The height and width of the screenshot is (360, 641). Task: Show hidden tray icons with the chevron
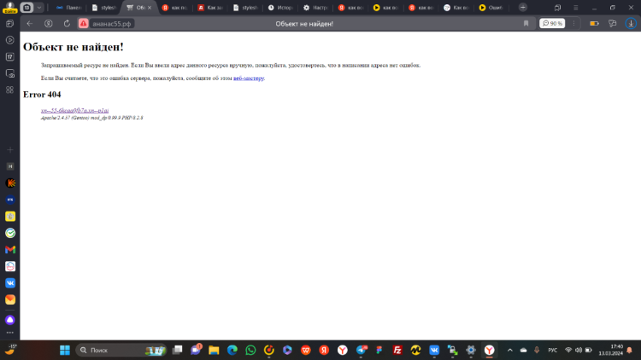pos(509,350)
